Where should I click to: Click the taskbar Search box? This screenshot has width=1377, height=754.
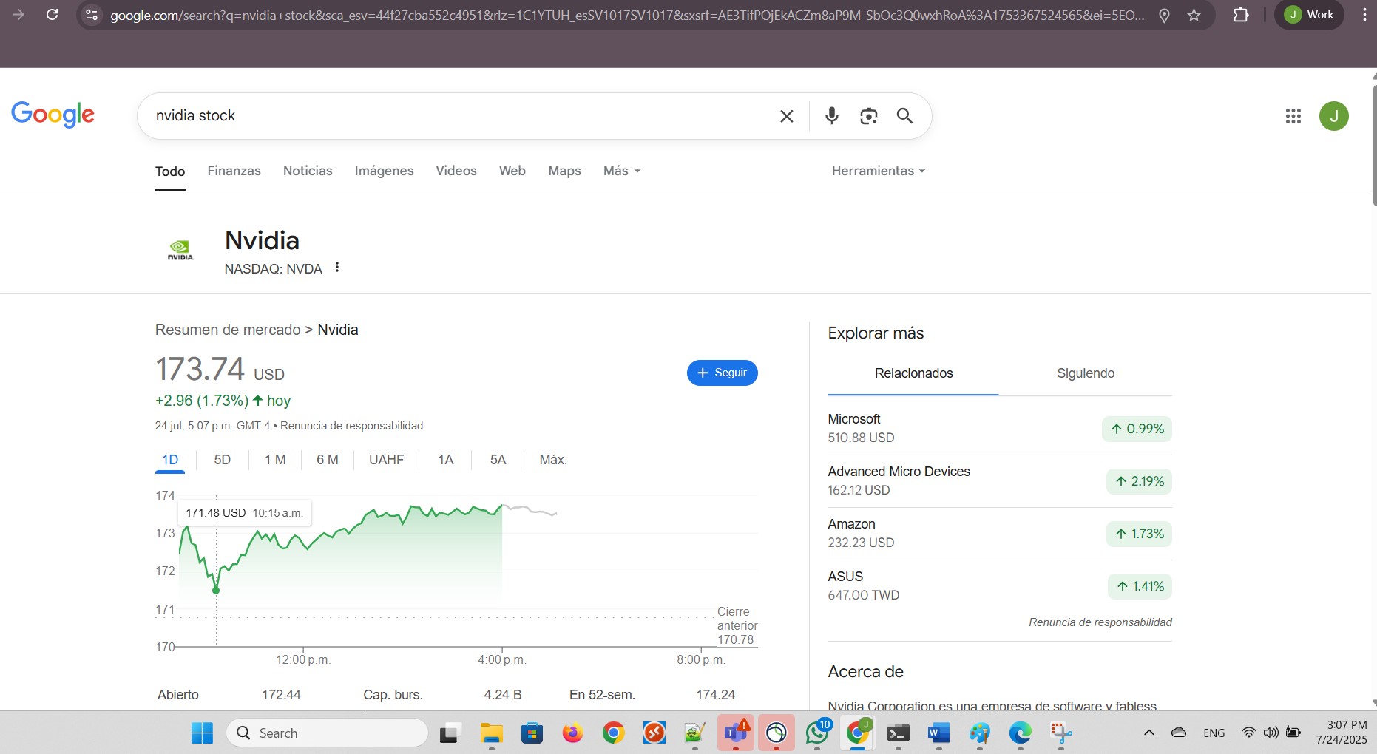pyautogui.click(x=327, y=733)
